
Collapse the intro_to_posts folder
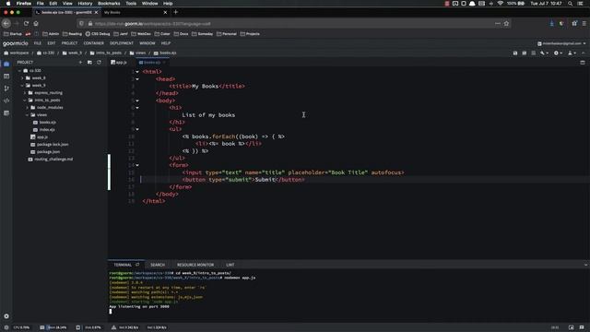coord(25,101)
